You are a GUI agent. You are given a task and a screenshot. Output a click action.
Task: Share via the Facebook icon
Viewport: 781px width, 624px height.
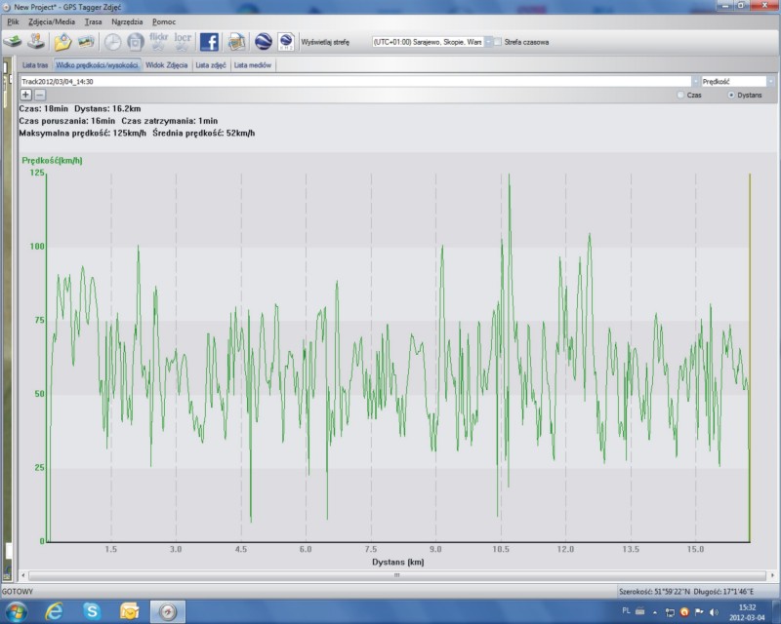point(209,42)
